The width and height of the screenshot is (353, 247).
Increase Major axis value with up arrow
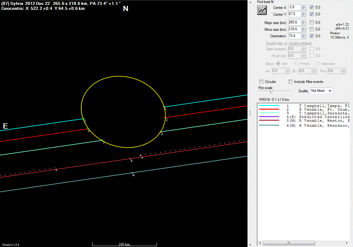tap(303, 21)
